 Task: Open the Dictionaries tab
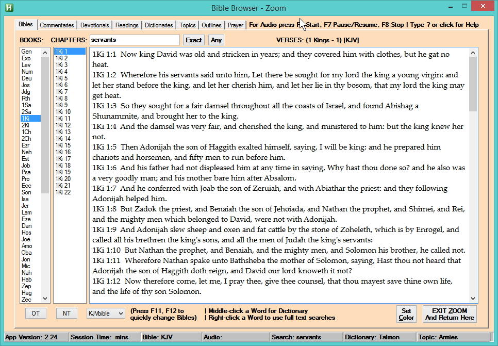(x=159, y=25)
